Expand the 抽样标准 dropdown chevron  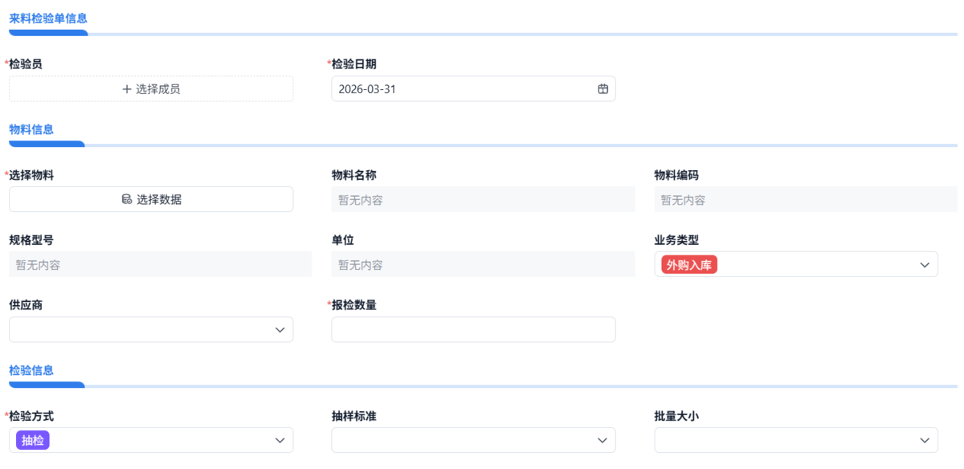pos(602,440)
